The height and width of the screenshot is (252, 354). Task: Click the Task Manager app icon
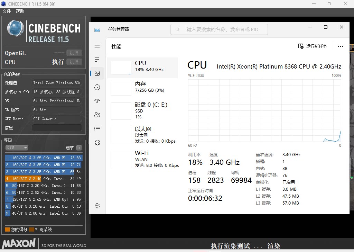coord(97,30)
